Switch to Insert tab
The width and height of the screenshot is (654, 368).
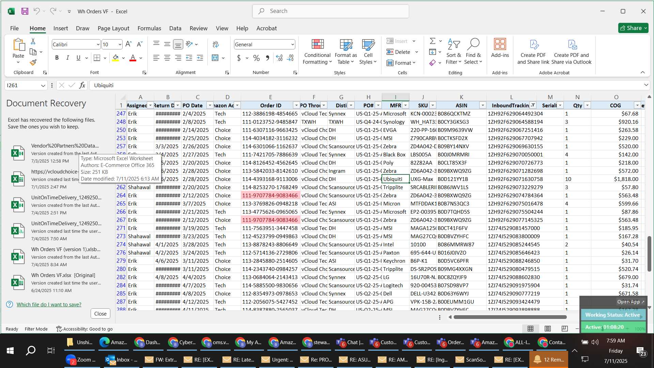coord(61,28)
